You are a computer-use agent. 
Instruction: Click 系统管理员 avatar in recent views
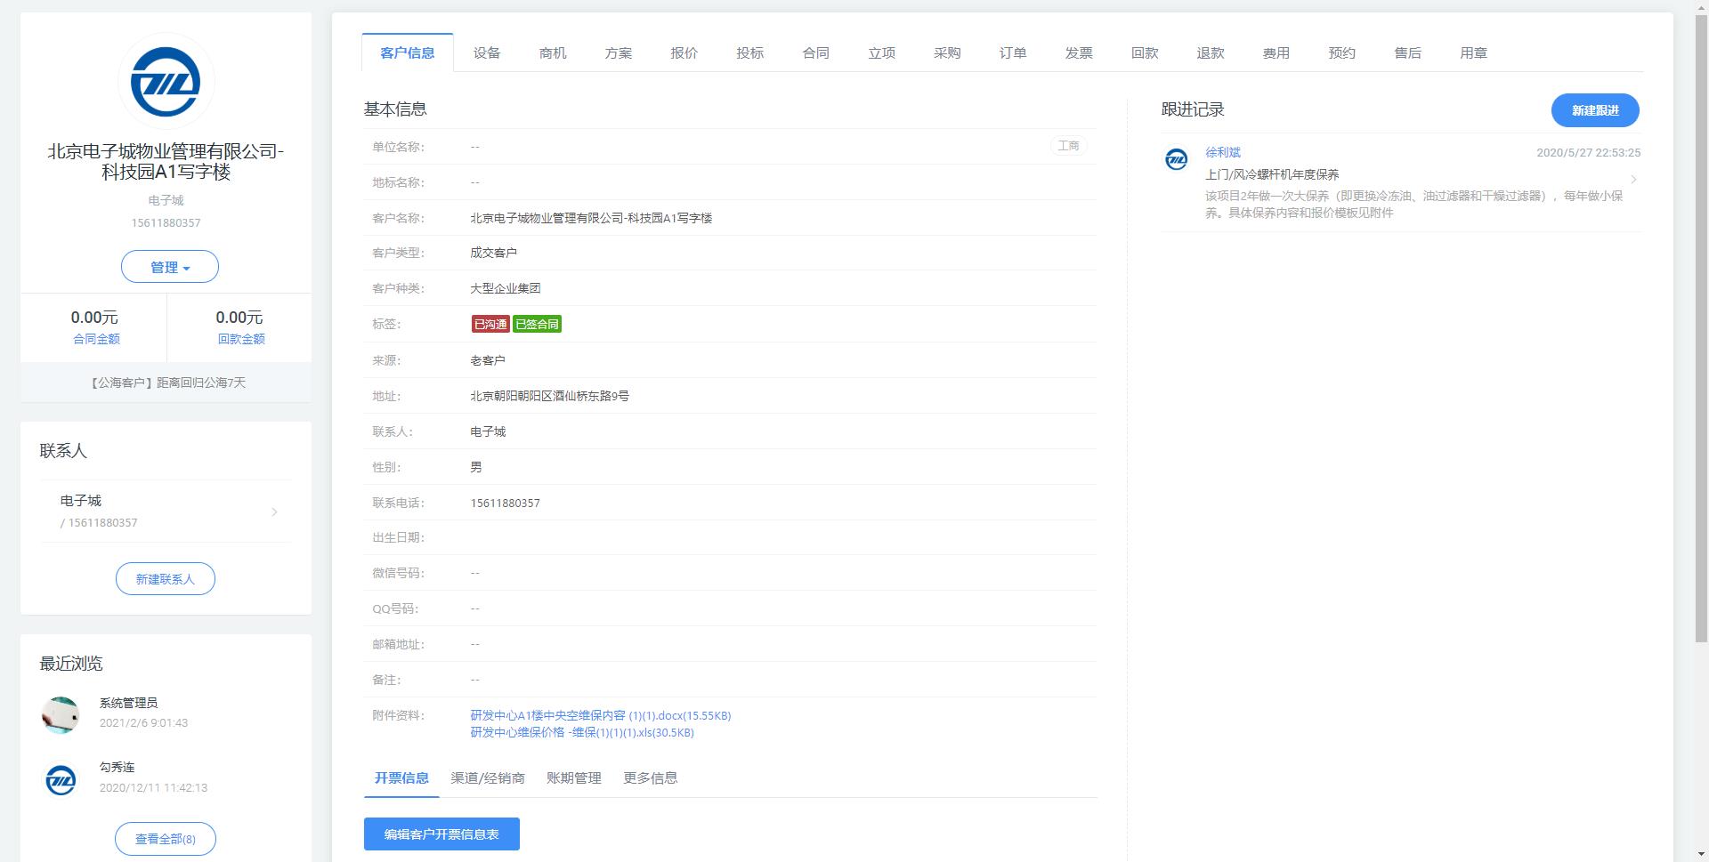coord(61,714)
